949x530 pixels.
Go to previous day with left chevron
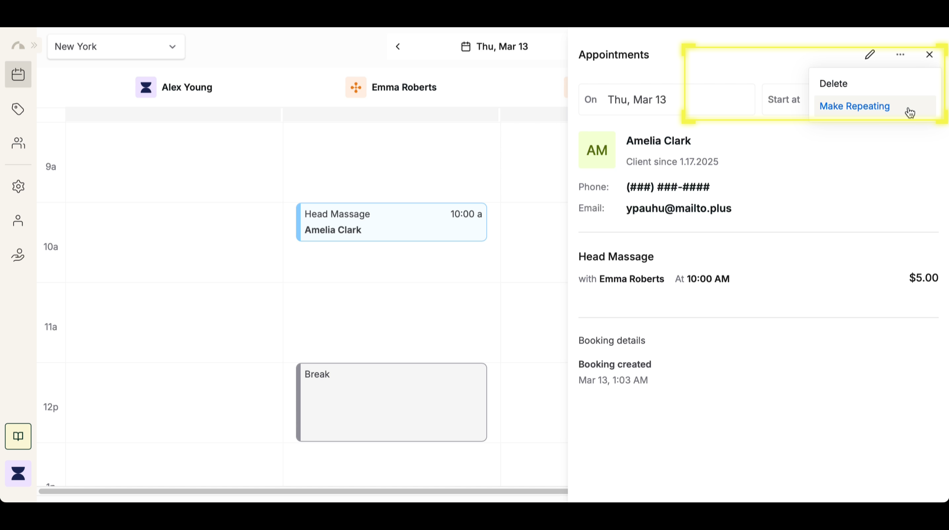398,47
